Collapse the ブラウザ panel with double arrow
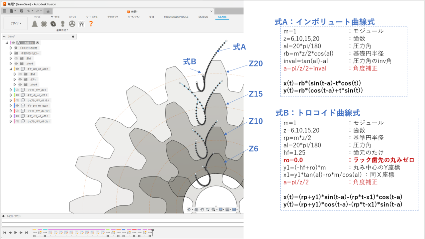The image size is (425, 239). (x=4, y=37)
